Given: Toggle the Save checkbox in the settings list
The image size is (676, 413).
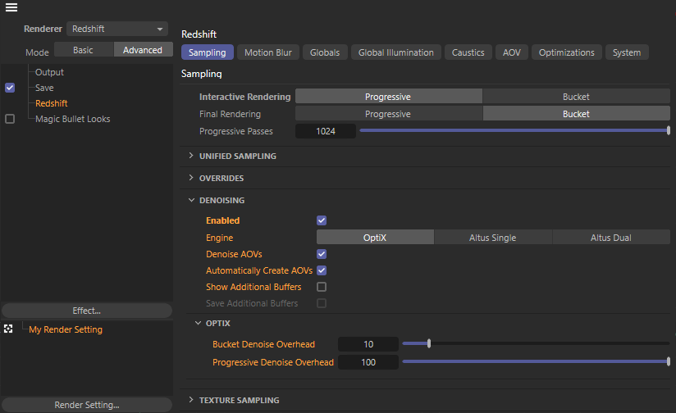Looking at the screenshot, I should click(10, 88).
